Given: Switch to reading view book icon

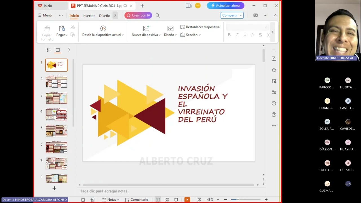Looking at the screenshot, I should pyautogui.click(x=176, y=200).
